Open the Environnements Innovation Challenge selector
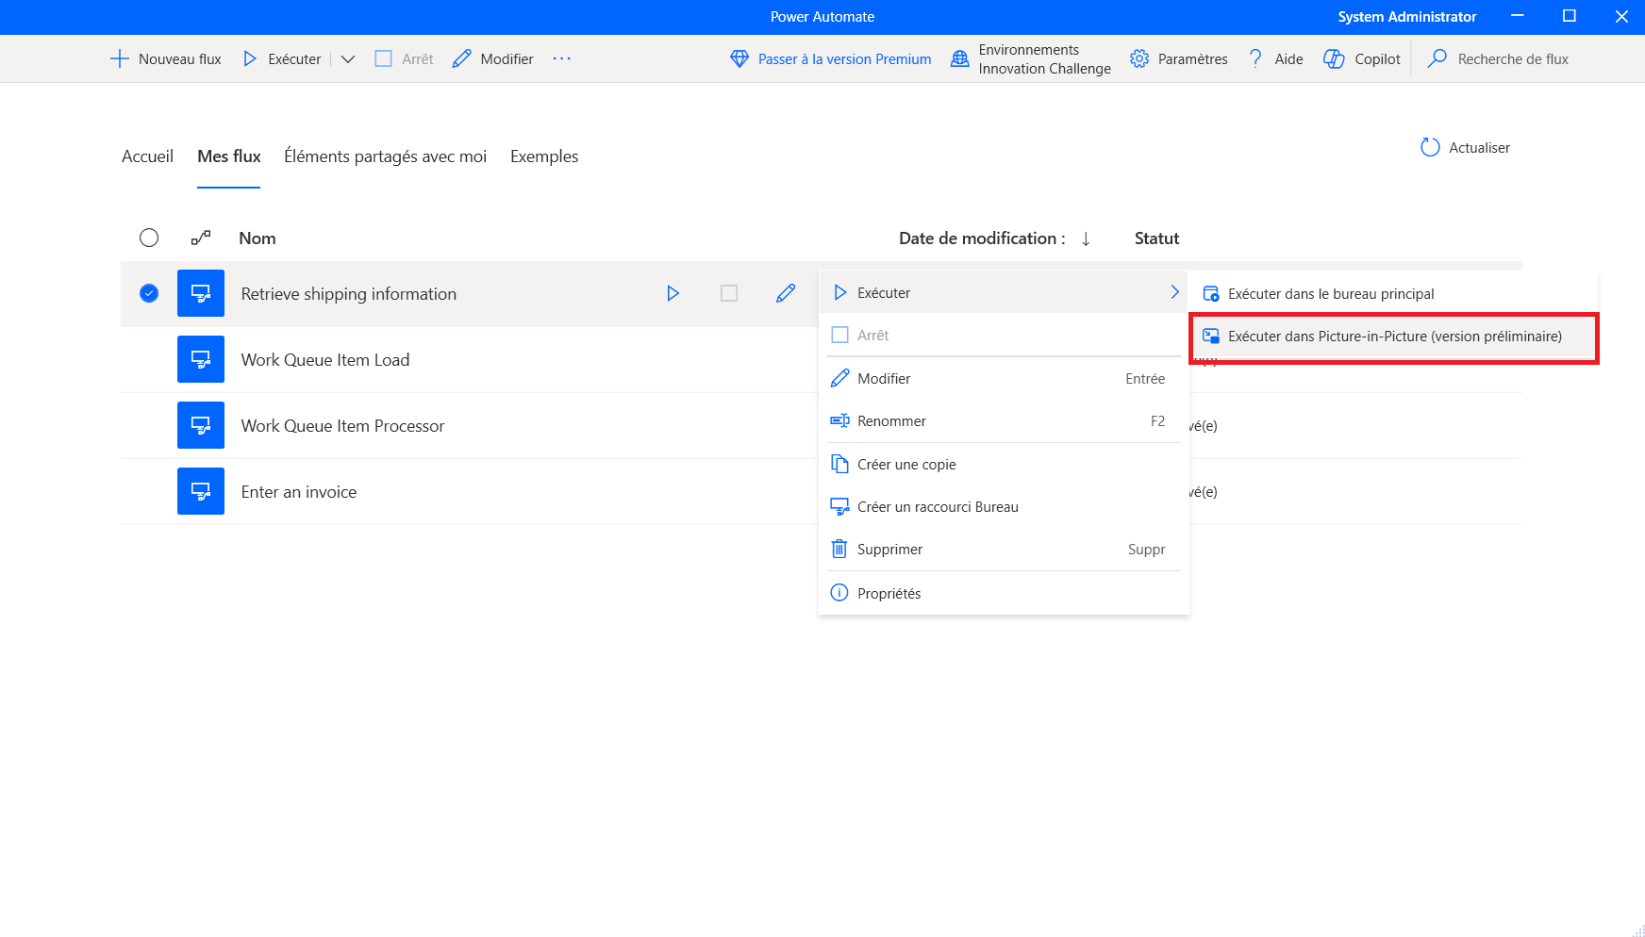This screenshot has height=937, width=1645. tap(1031, 58)
